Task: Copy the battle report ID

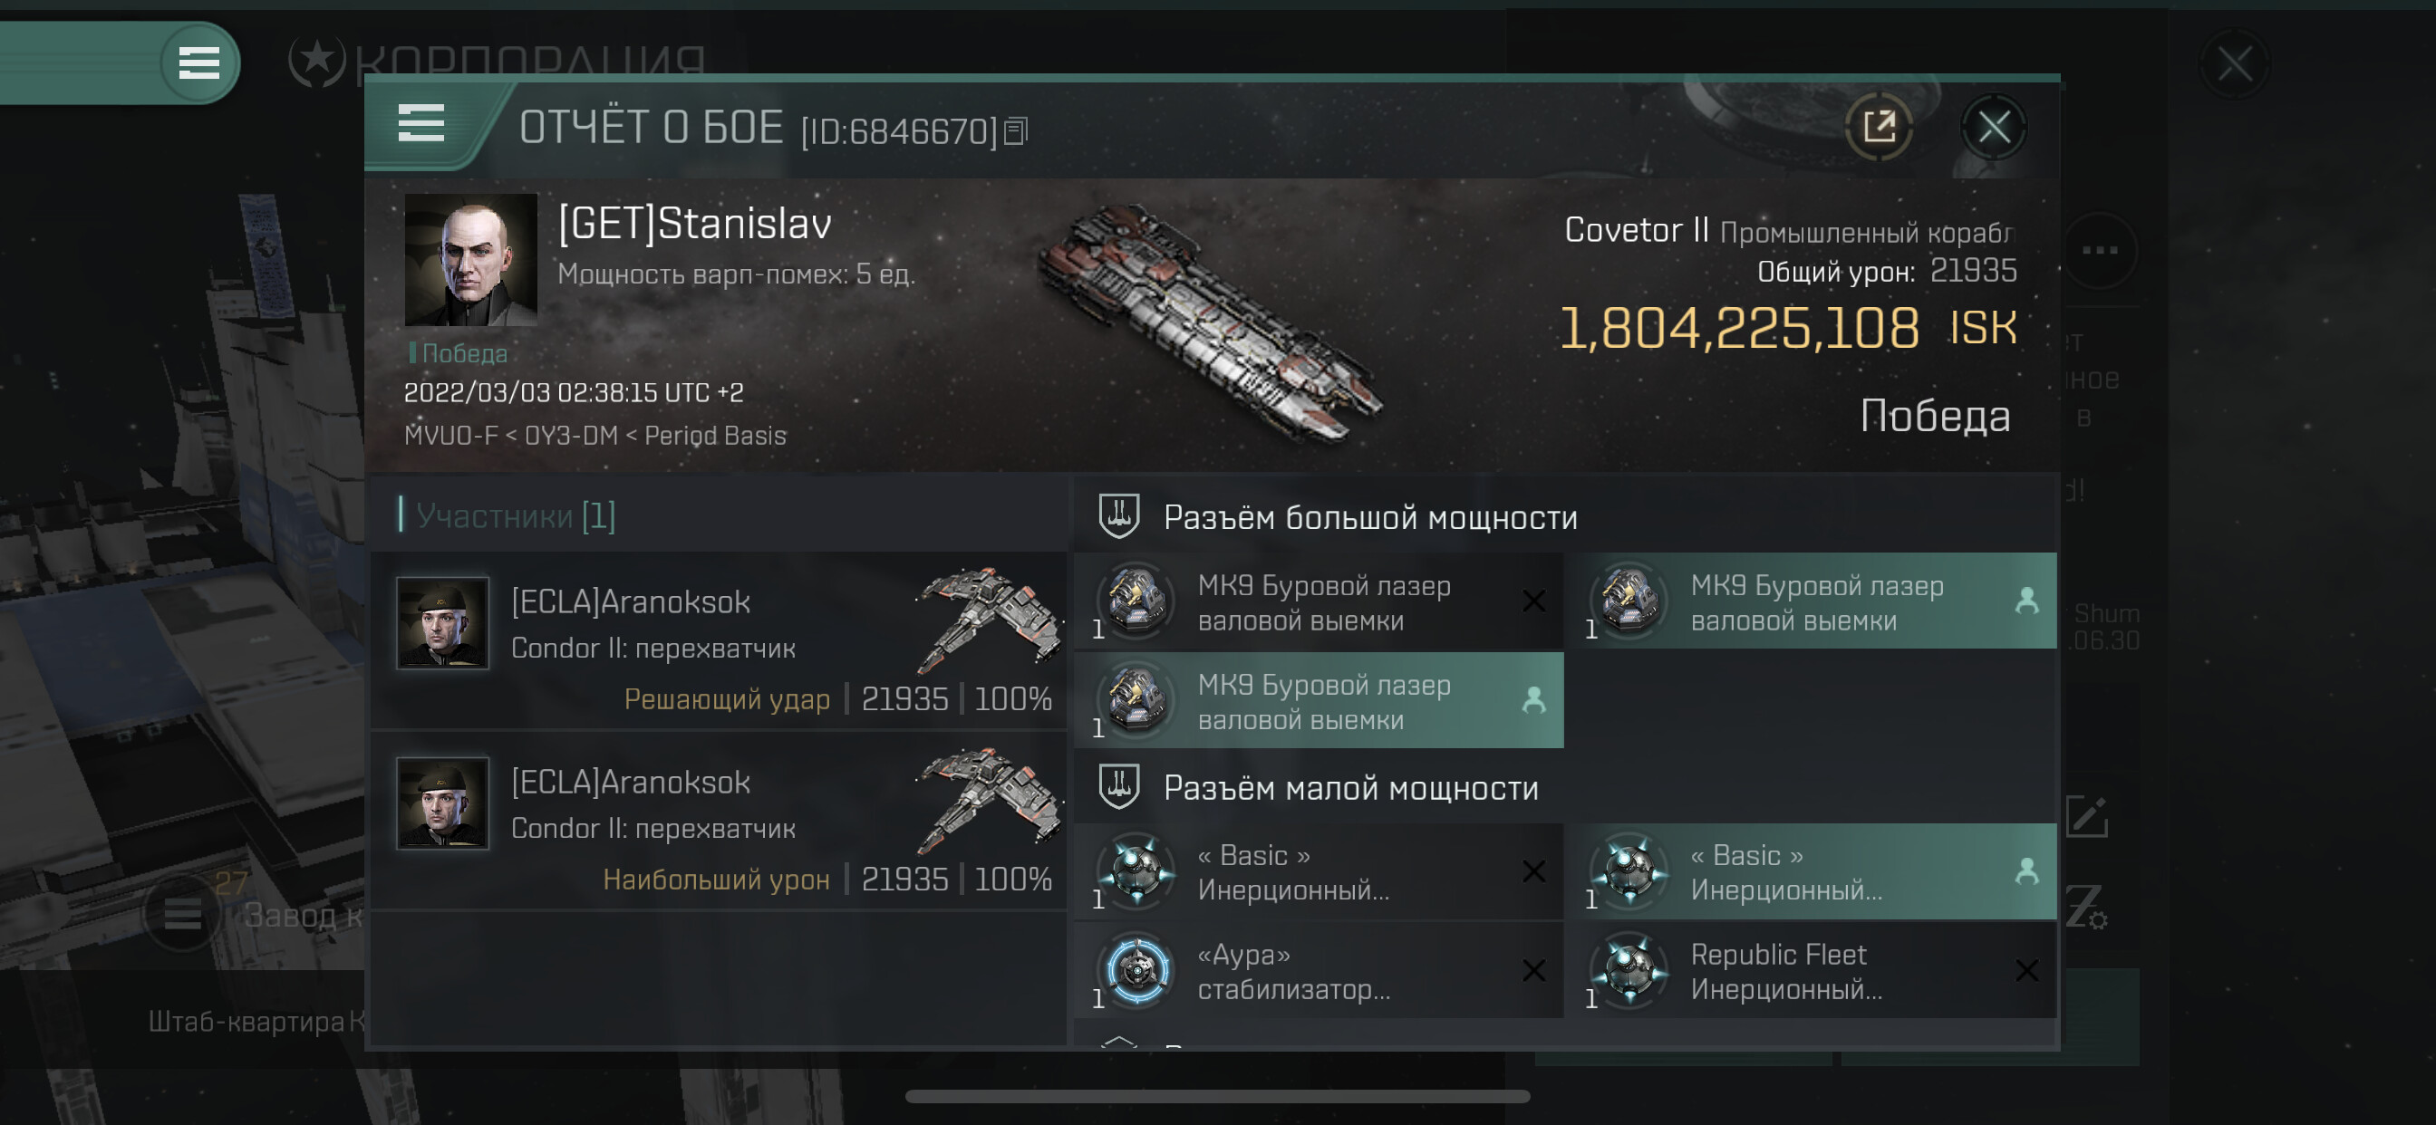Action: (x=1016, y=130)
